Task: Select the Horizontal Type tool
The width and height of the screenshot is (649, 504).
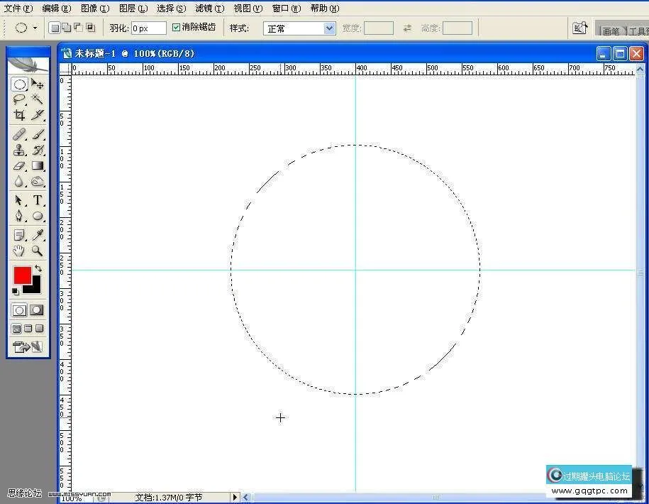Action: tap(38, 200)
